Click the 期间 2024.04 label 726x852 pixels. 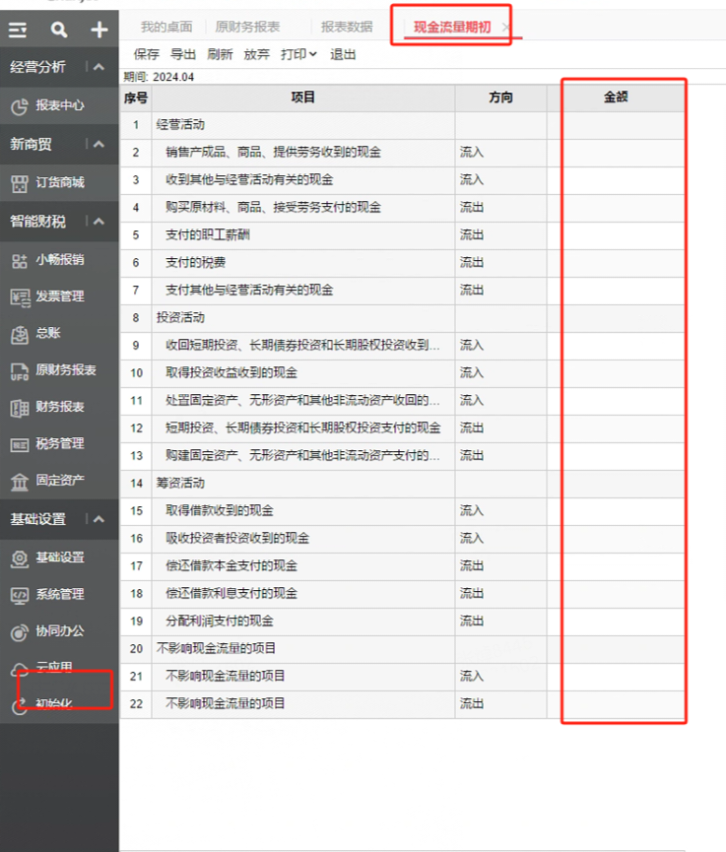pos(159,77)
